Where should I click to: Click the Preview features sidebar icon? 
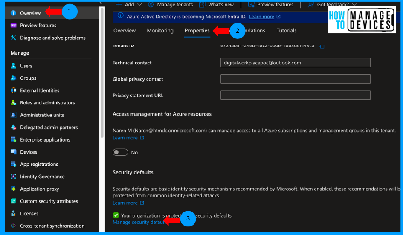[13, 26]
